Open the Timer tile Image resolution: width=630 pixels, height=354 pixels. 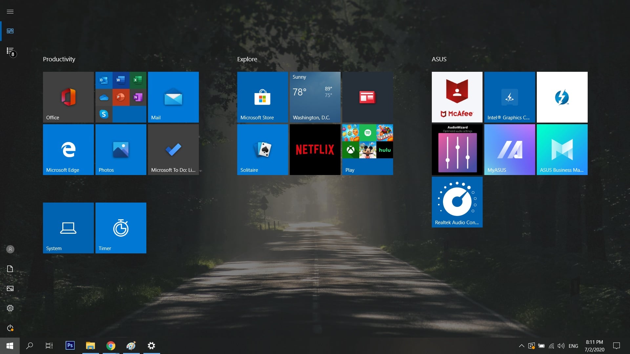(121, 228)
